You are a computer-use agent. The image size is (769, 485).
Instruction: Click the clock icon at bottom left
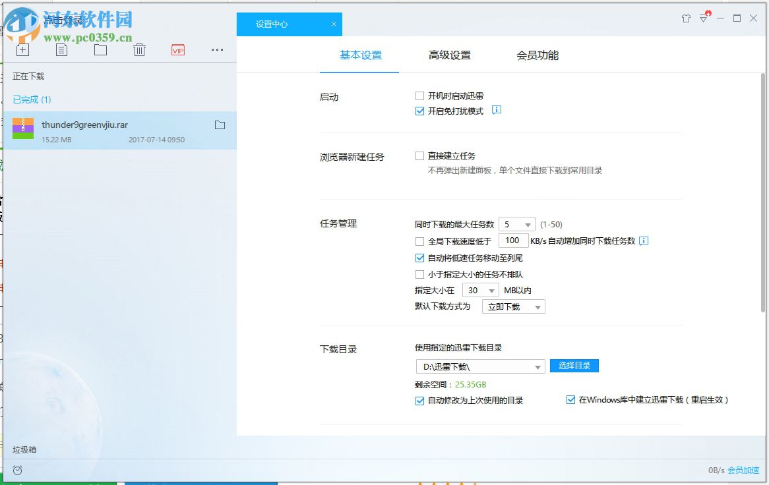(x=17, y=470)
